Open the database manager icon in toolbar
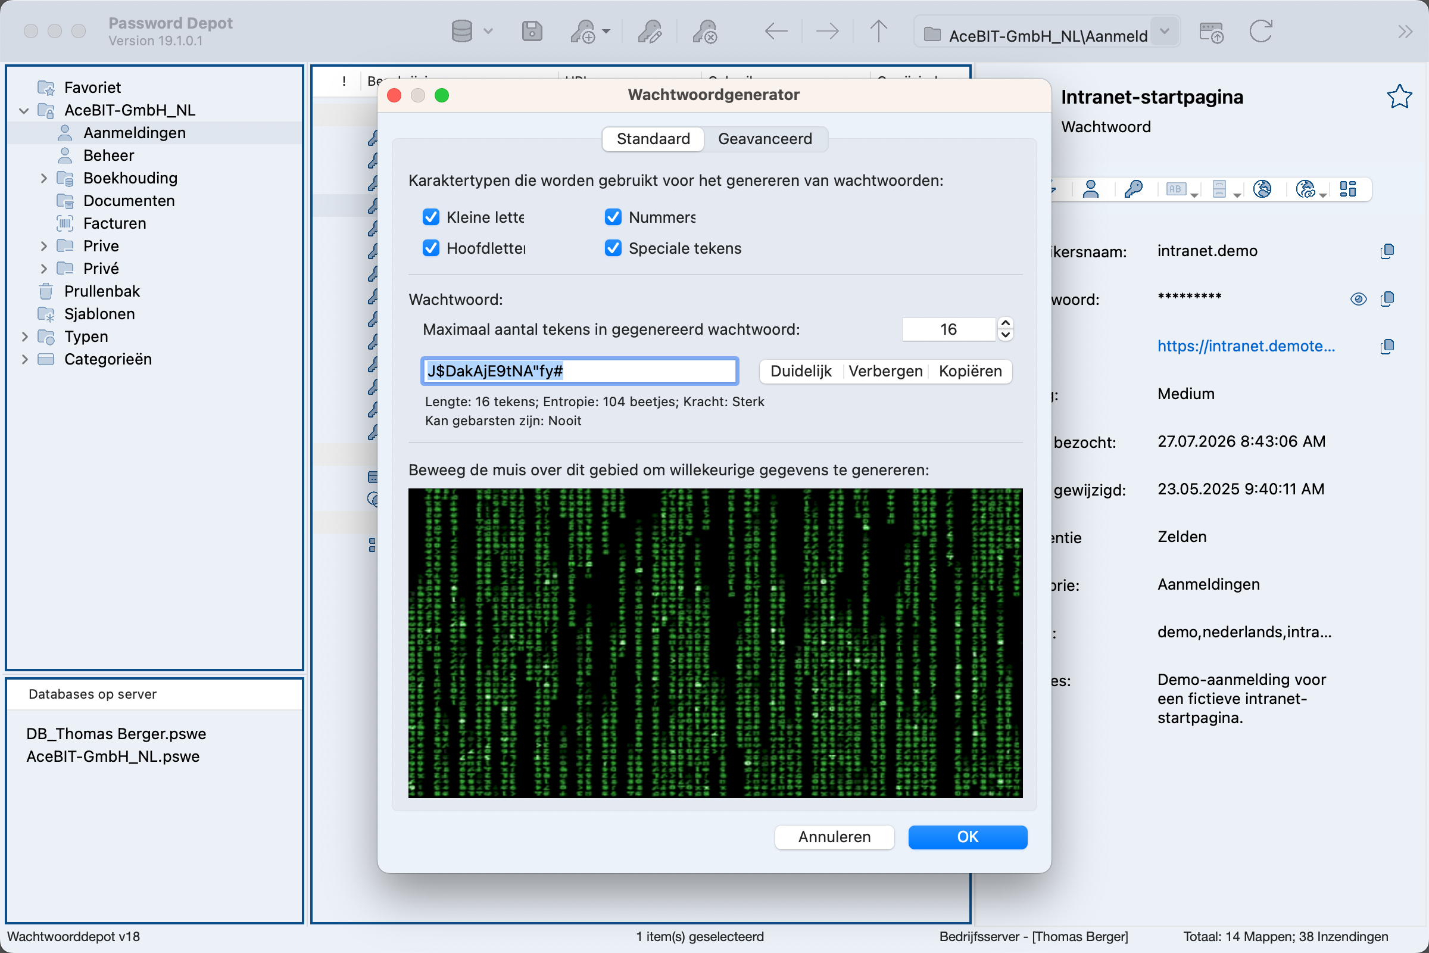1429x953 pixels. coord(462,32)
